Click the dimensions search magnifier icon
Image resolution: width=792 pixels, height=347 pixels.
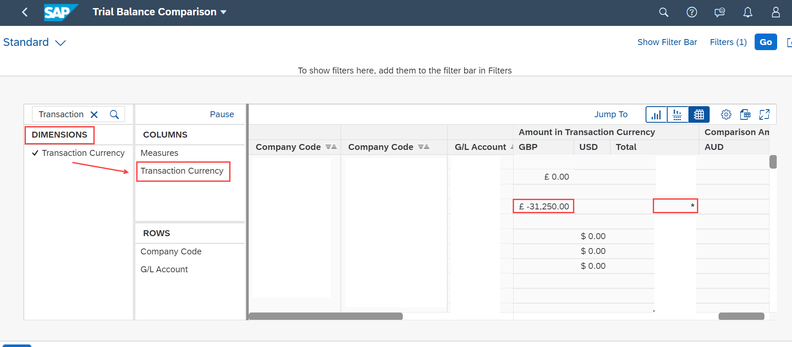[114, 115]
